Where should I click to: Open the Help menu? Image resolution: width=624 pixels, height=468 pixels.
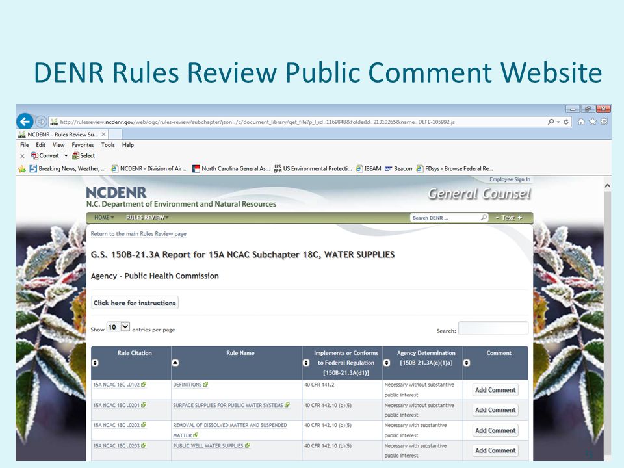[128, 145]
